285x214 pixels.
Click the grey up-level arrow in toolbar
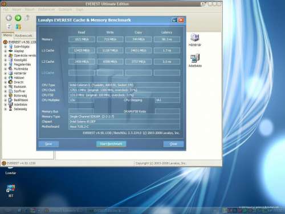(27, 18)
